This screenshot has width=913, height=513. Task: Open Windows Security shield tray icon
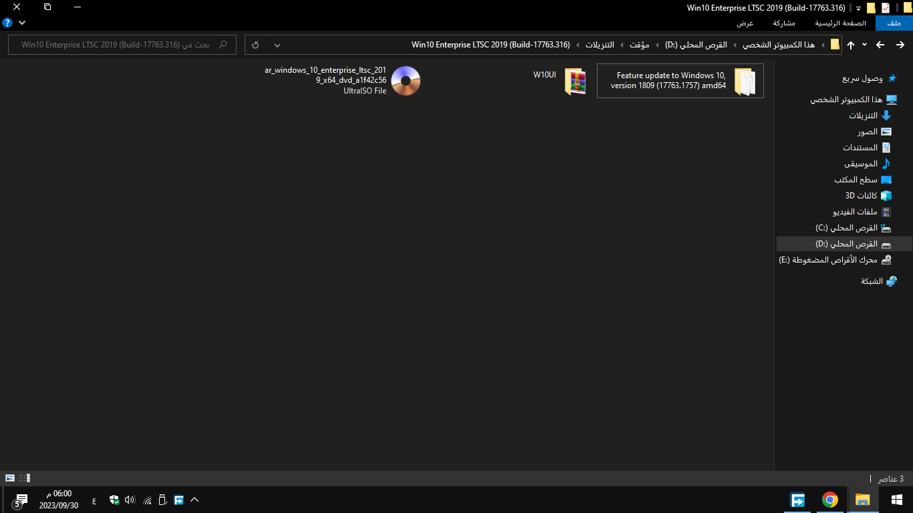tap(114, 500)
